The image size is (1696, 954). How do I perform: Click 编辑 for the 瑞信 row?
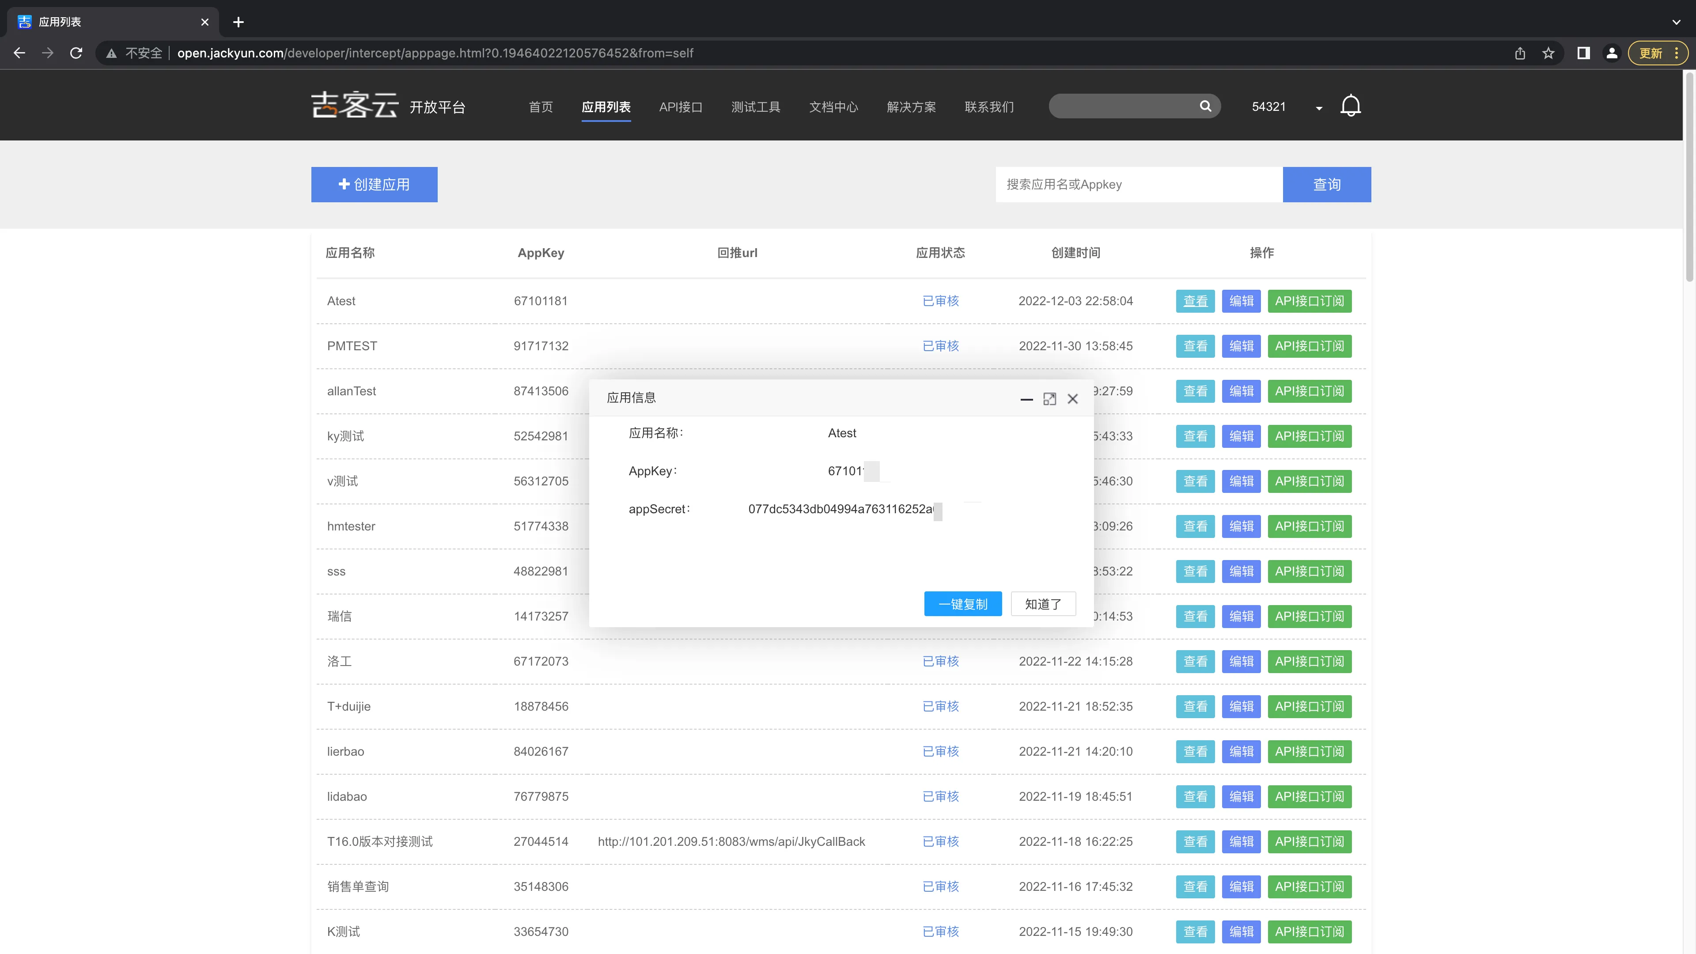1241,616
